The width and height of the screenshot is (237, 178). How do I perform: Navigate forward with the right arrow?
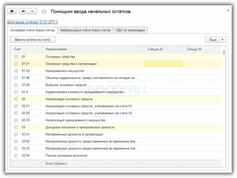tap(32, 11)
